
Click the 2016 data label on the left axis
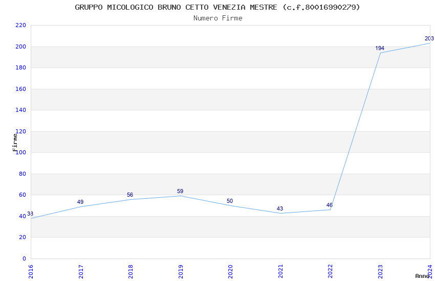(30, 214)
